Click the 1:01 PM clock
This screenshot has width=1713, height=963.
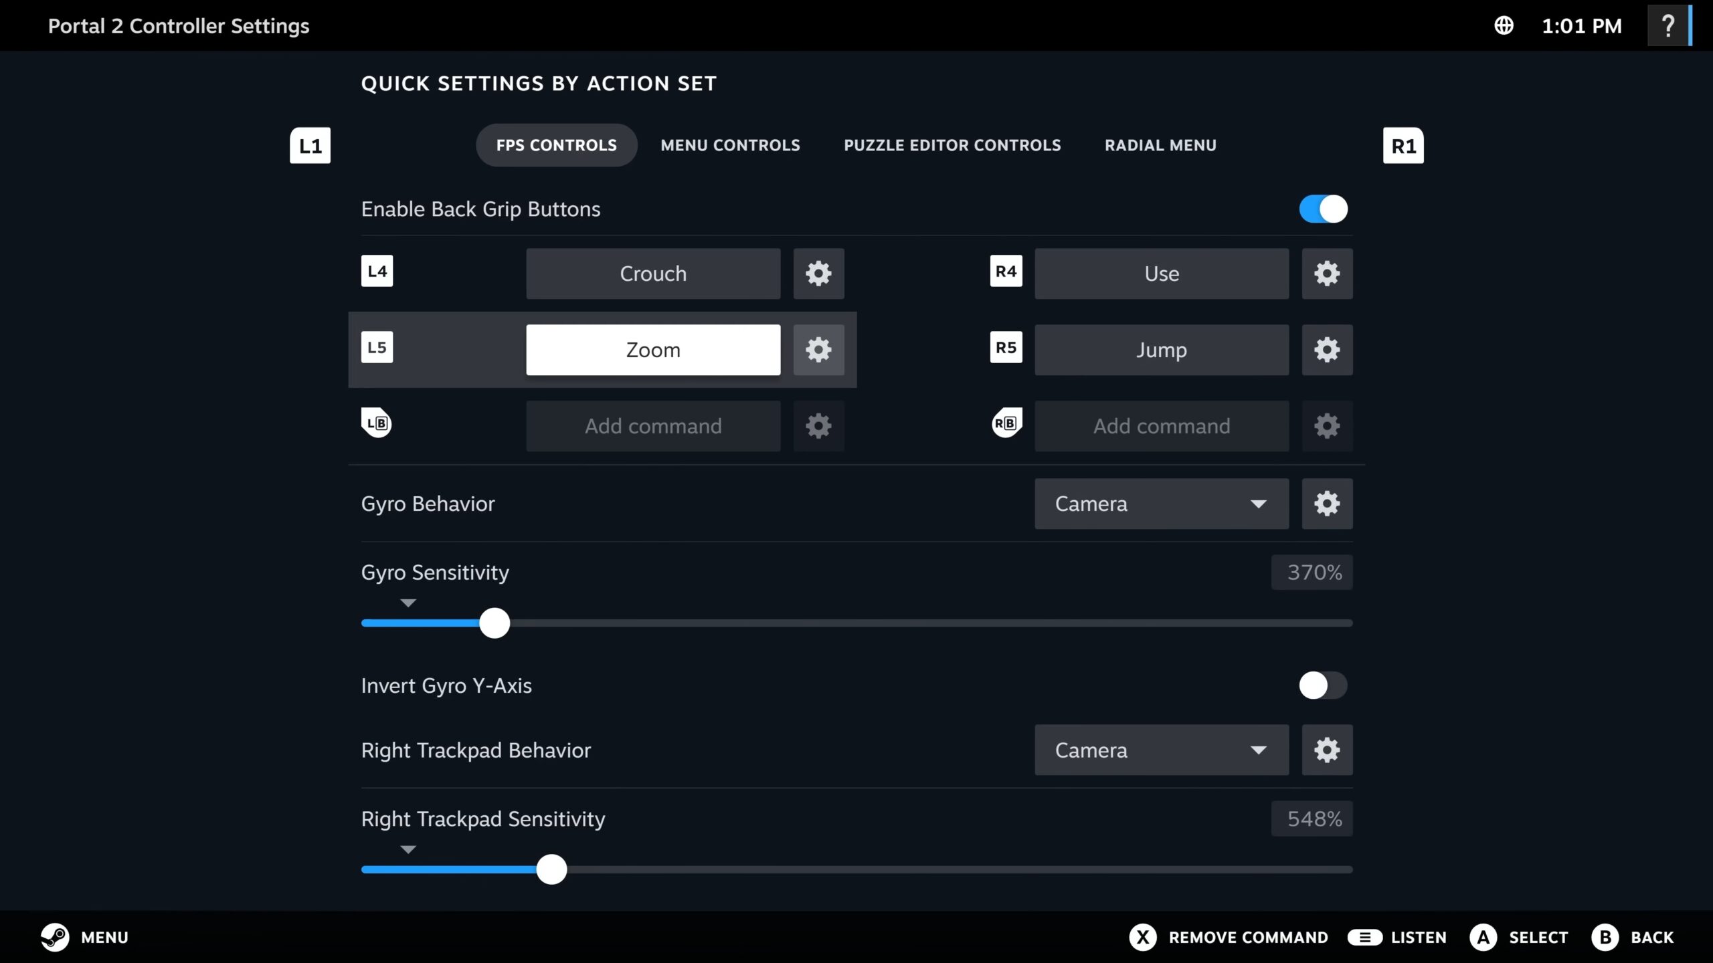(x=1582, y=26)
